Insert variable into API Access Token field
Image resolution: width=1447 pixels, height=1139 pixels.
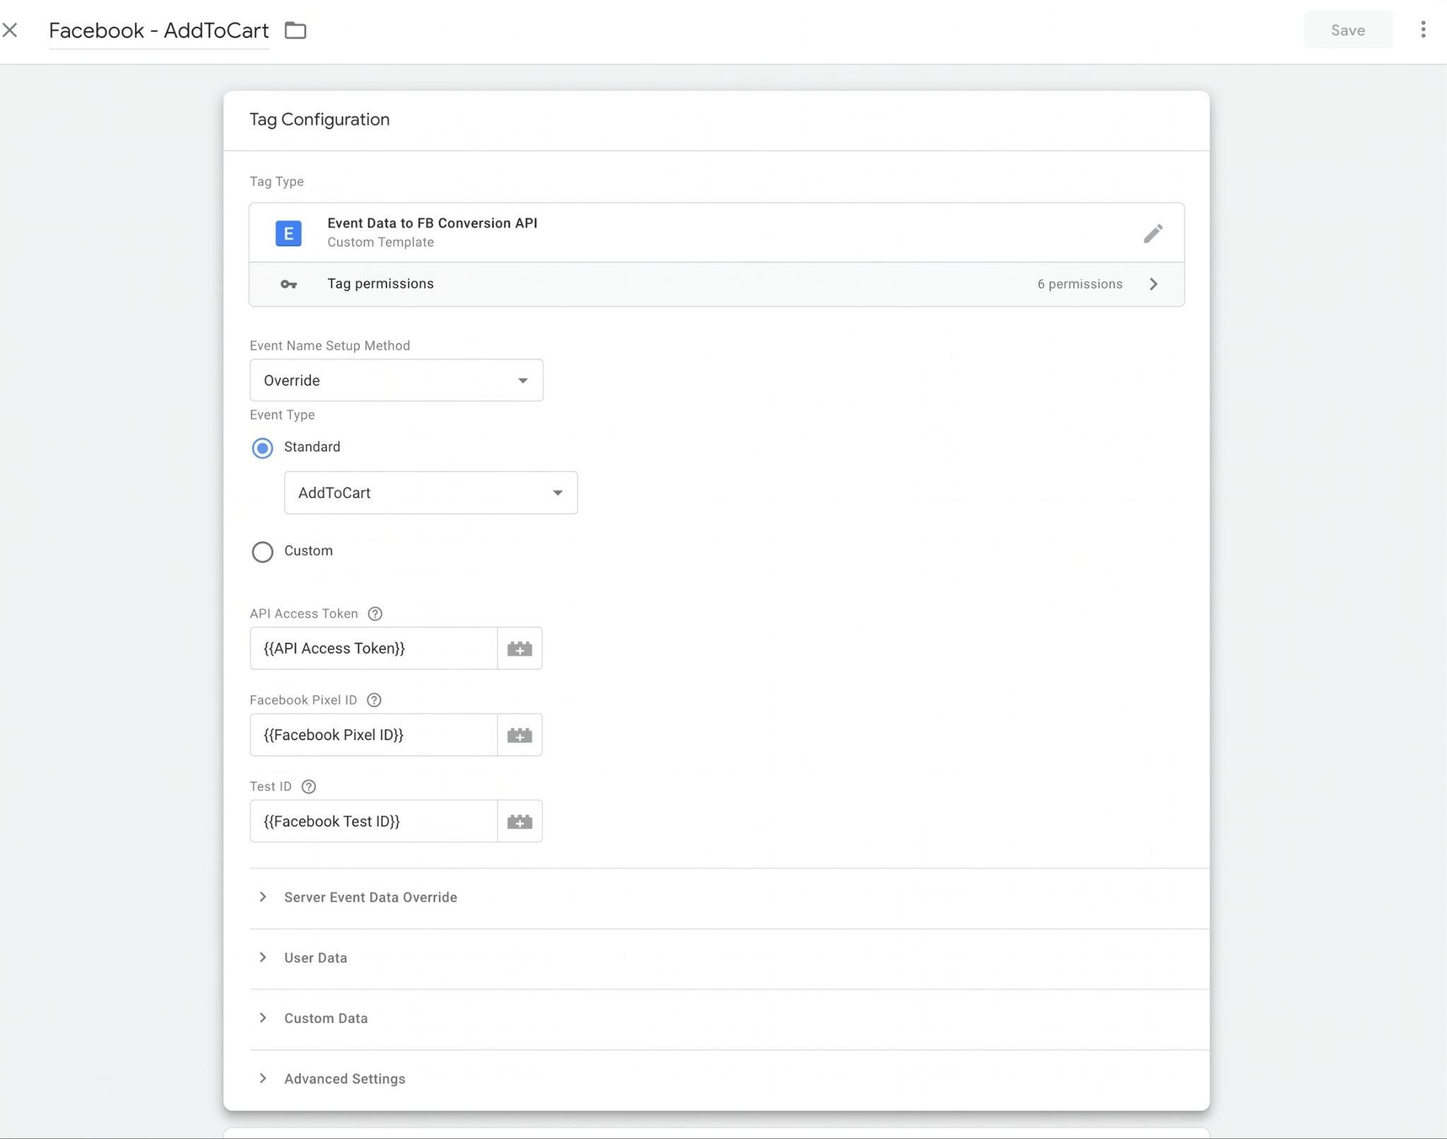click(x=520, y=648)
